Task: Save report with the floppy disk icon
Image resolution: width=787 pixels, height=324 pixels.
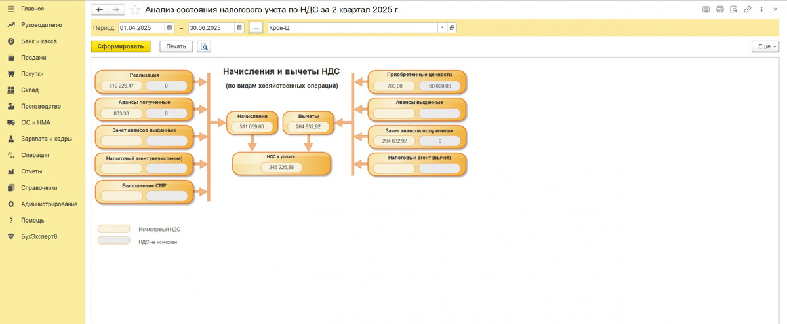Action: click(x=706, y=10)
